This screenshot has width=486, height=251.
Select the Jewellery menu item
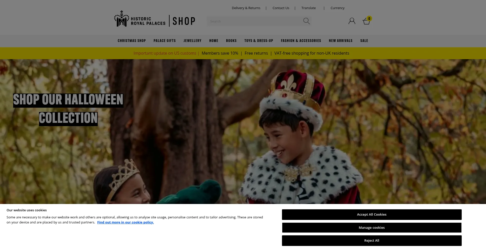coord(192,41)
